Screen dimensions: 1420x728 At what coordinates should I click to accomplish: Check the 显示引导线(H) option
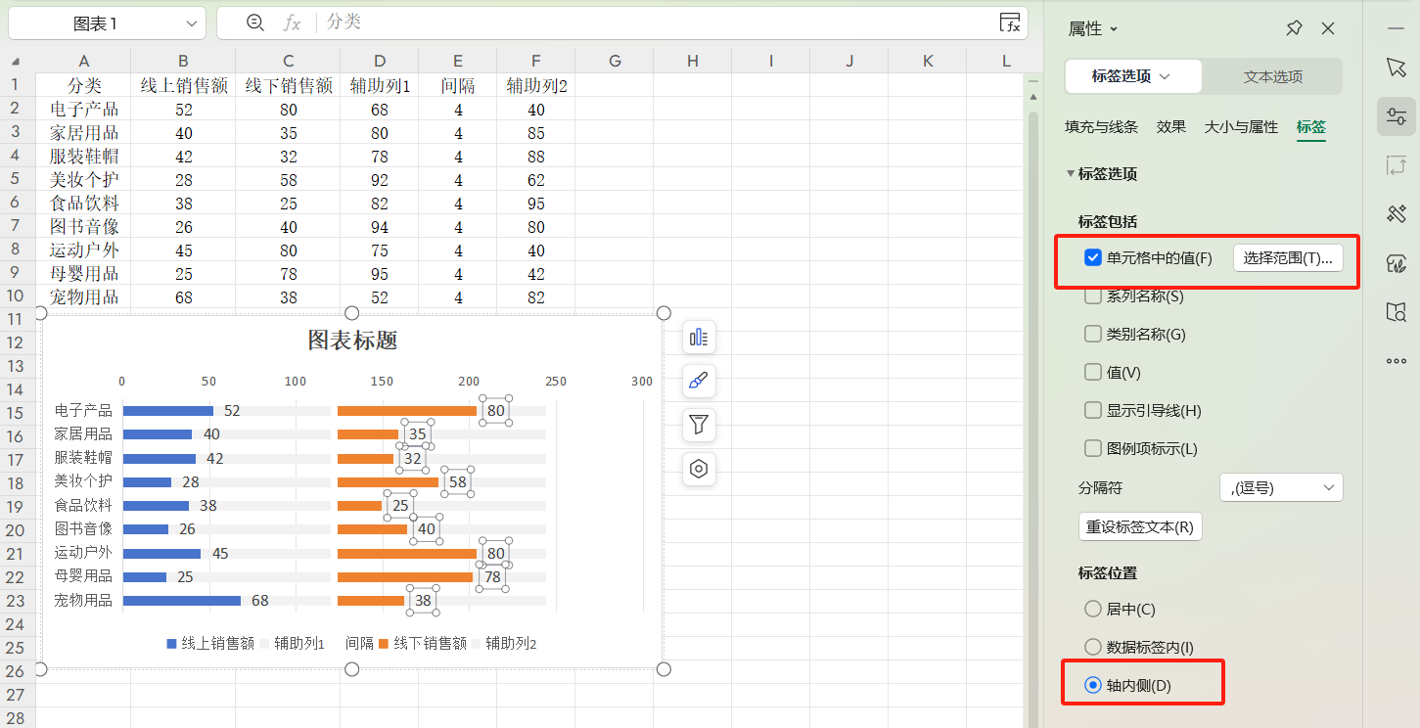1091,410
